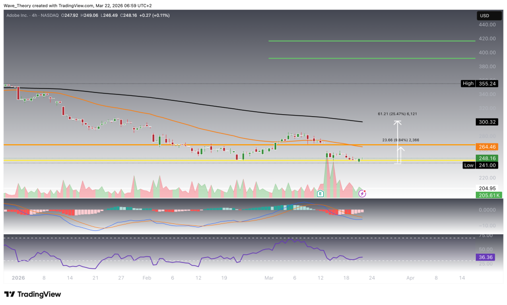Click the TradingView logo at bottom left
This screenshot has width=507, height=305.
[33, 294]
